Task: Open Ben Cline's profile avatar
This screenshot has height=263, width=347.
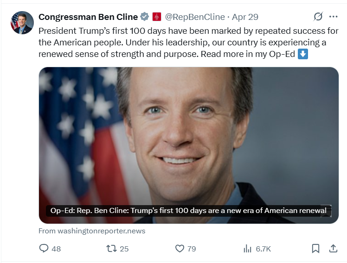Action: click(x=22, y=23)
